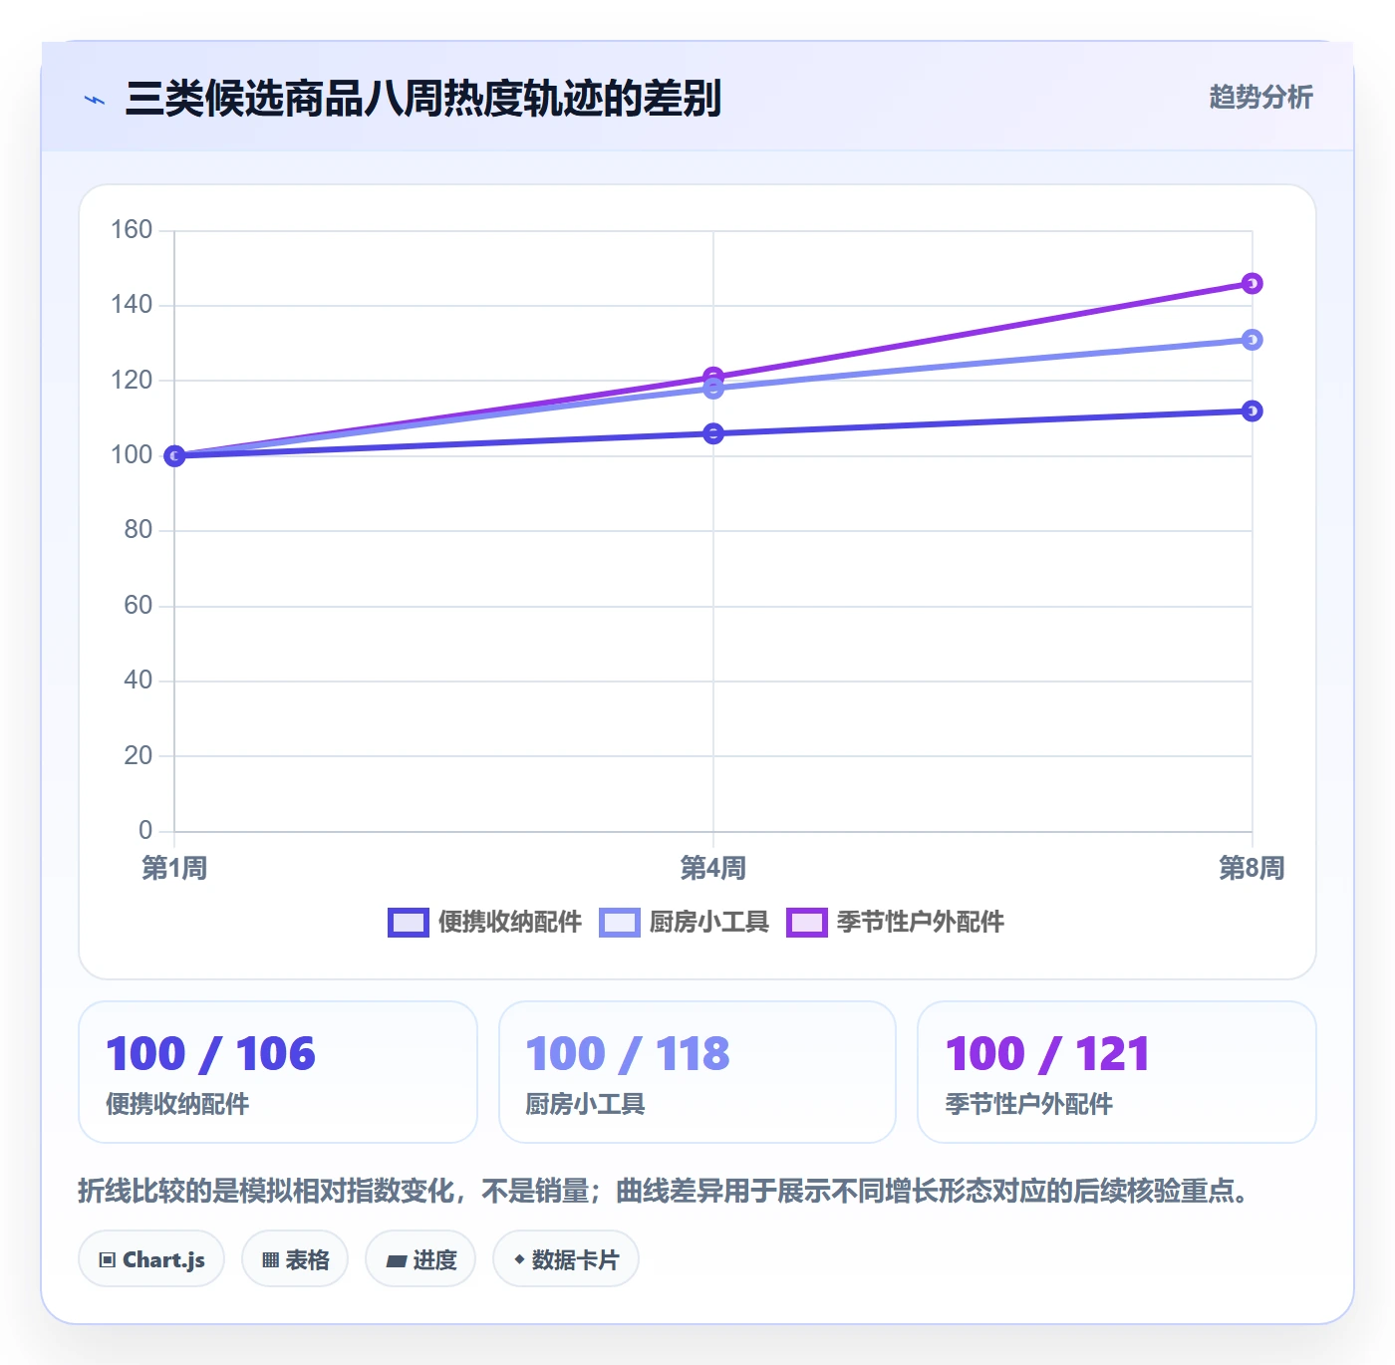Click 便携收纳配件 data point at 第8周
Screen dimensions: 1395x1365
pyautogui.click(x=1253, y=411)
